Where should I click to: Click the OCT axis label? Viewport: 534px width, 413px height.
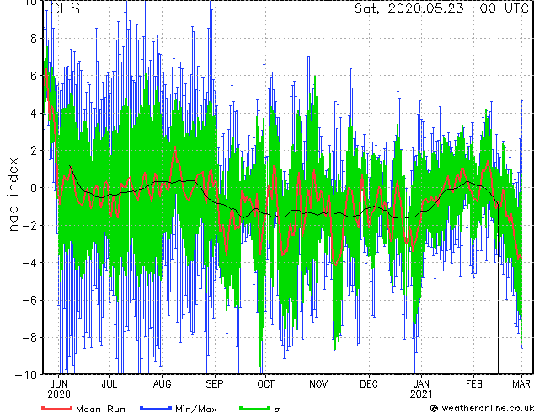tap(265, 384)
